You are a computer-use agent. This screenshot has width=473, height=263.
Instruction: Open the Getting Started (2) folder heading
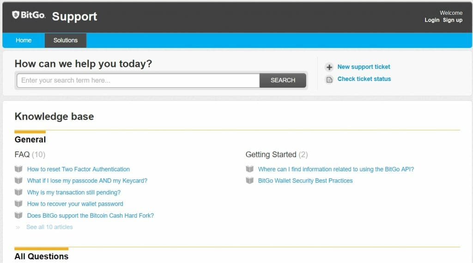click(x=277, y=154)
